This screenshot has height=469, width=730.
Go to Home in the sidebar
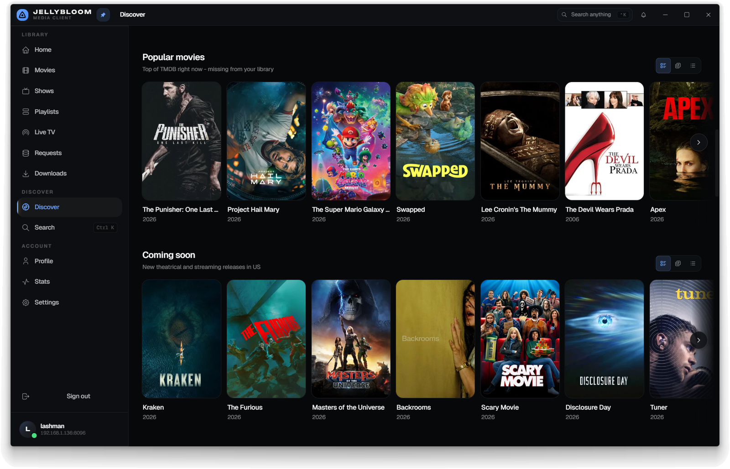[69, 50]
